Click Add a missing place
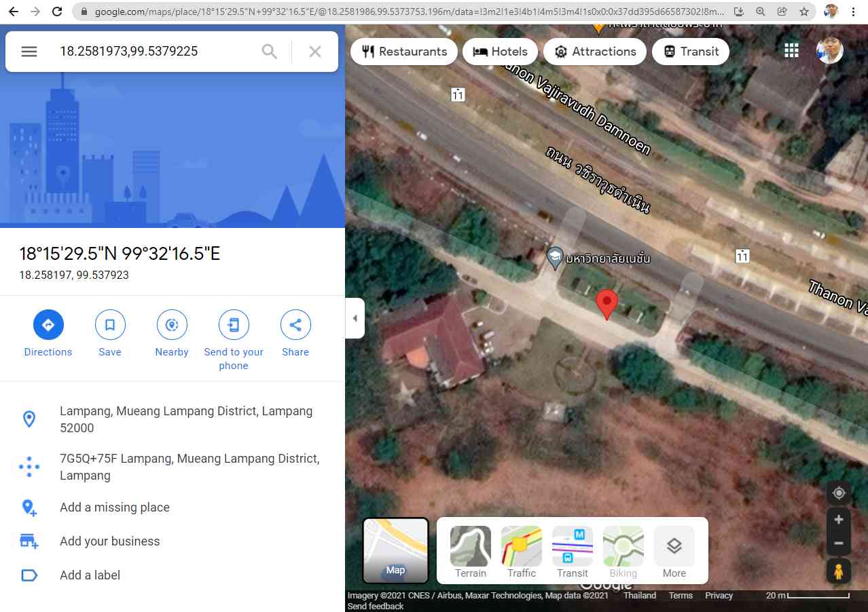The image size is (868, 612). point(115,508)
